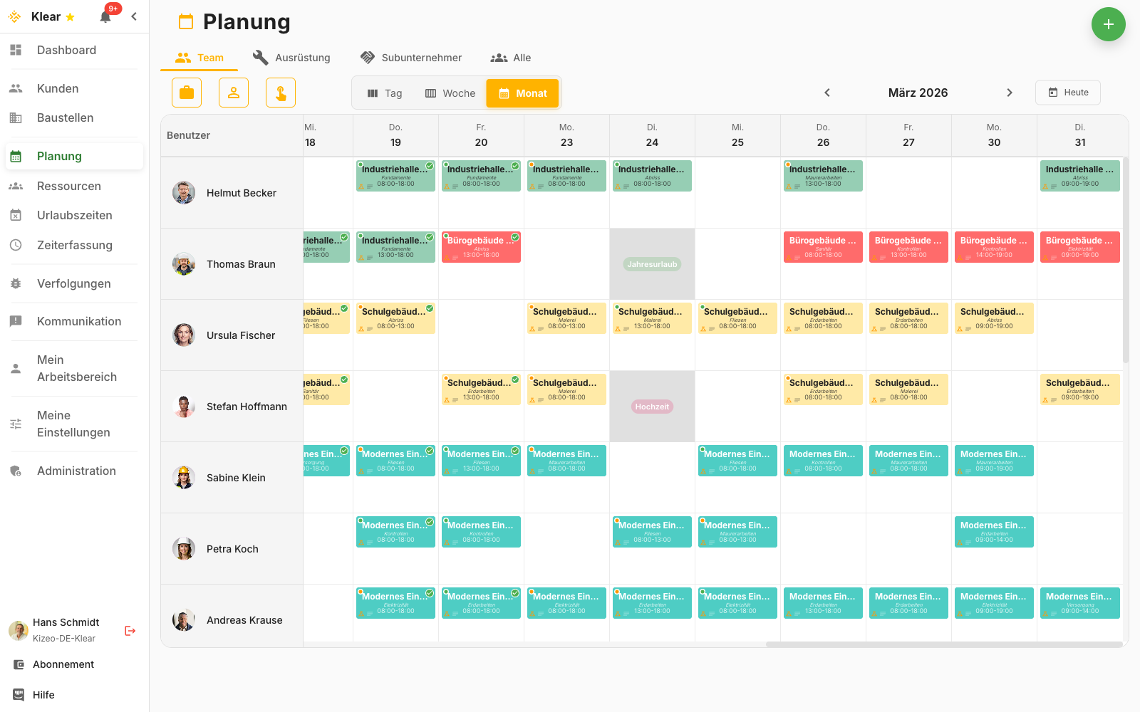Switch to Tag view
The image size is (1140, 712).
[x=385, y=93]
